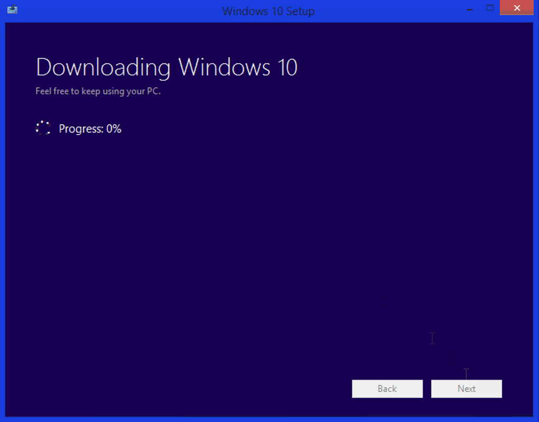
Task: Click the 'Windows 10 Setup' window title
Action: click(268, 11)
